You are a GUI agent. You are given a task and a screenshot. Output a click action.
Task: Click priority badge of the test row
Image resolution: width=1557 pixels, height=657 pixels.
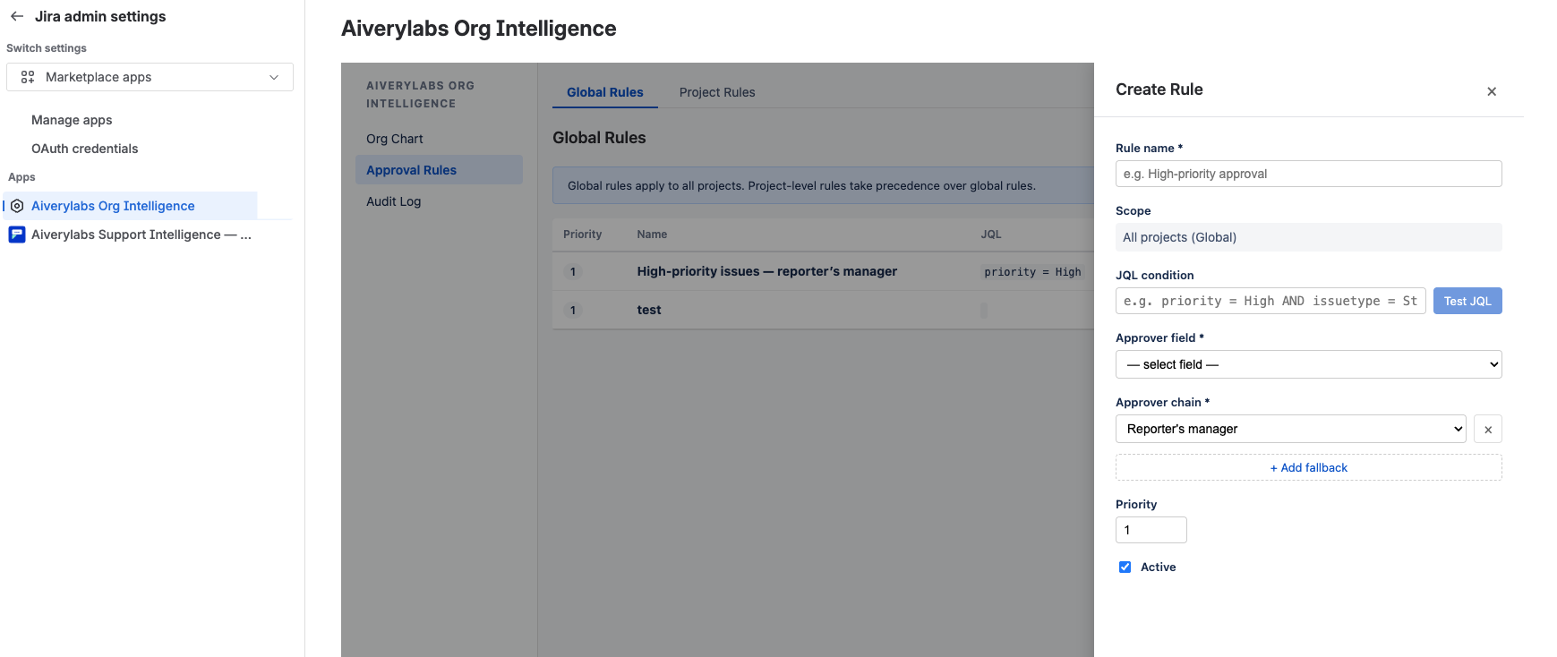pos(573,310)
